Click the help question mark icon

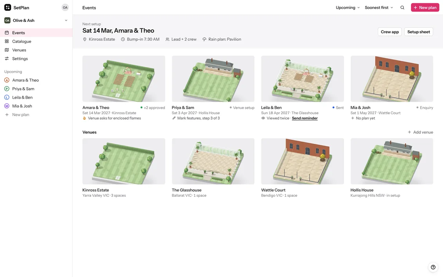click(433, 267)
